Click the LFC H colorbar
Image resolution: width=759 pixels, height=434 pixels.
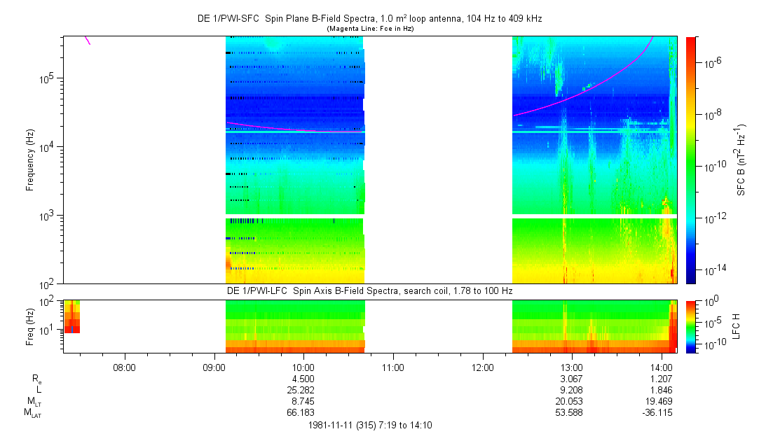[x=690, y=325]
